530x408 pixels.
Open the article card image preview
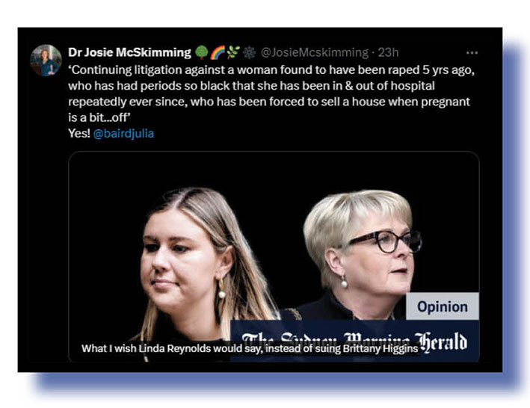coord(274,257)
